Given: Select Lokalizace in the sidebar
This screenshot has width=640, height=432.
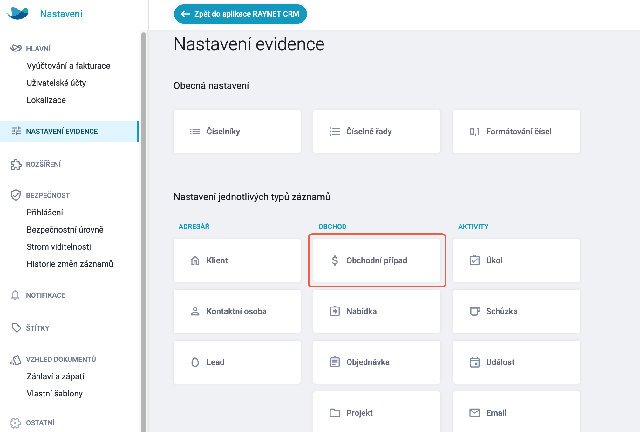Looking at the screenshot, I should pos(46,100).
